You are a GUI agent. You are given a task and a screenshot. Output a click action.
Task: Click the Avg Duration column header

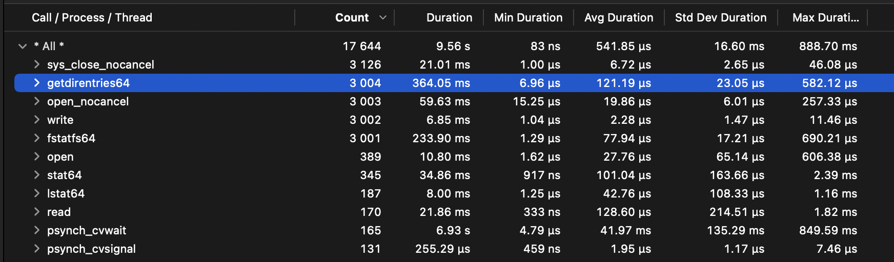click(619, 17)
